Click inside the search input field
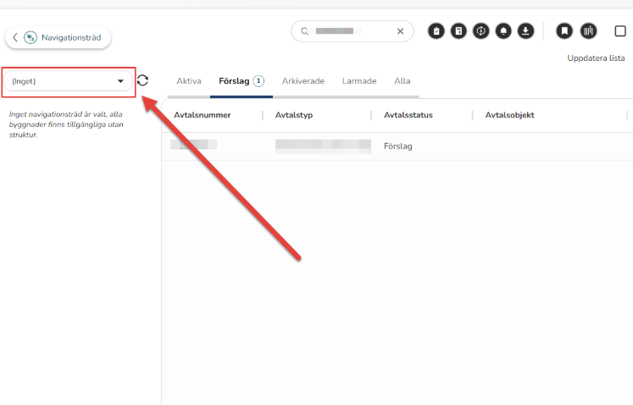Viewport: 633px width, 405px height. pos(352,31)
